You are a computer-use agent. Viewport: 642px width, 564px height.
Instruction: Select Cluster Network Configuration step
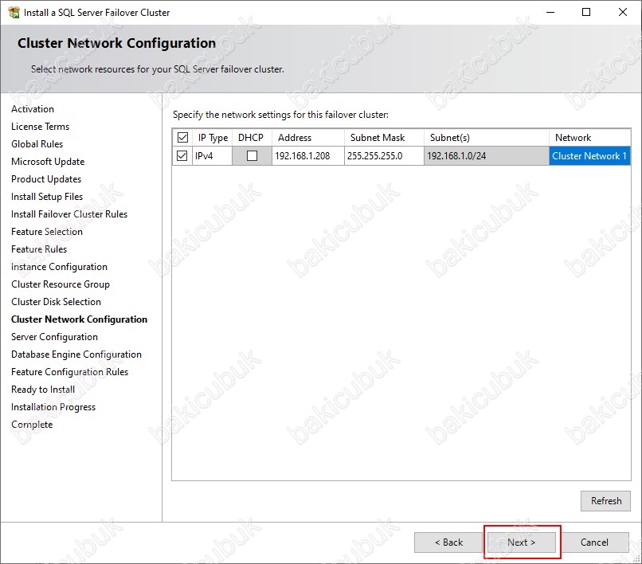(x=80, y=319)
